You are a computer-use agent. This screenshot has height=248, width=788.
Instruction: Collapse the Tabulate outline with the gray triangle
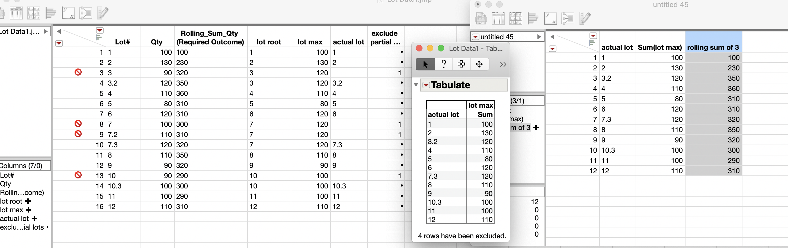(416, 84)
